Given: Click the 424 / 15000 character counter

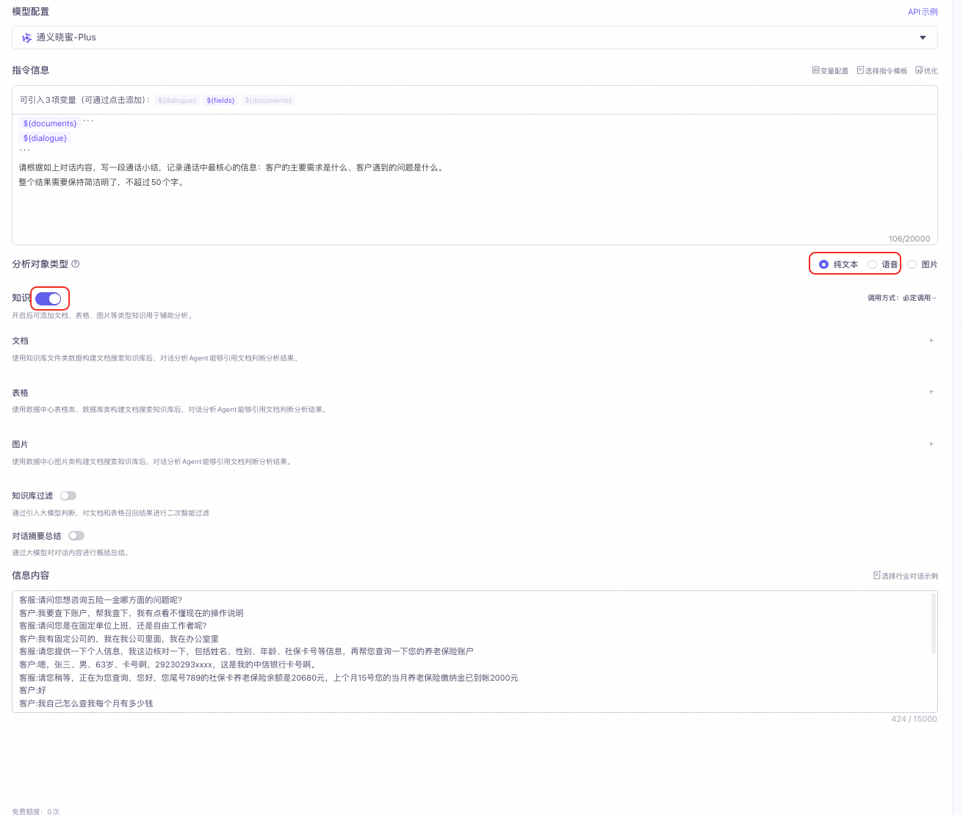Looking at the screenshot, I should pyautogui.click(x=914, y=719).
